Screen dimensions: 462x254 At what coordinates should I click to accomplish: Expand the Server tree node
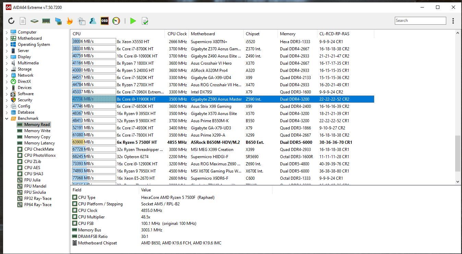click(x=7, y=51)
